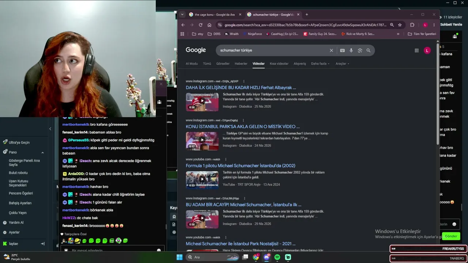The width and height of the screenshot is (468, 263).
Task: Open Chrome from the taskbar
Action: [x=256, y=257]
